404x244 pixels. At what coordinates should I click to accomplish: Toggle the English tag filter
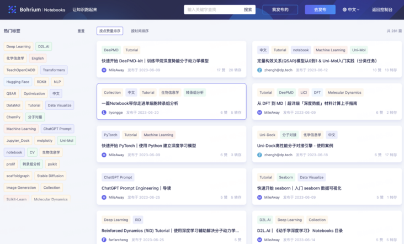pyautogui.click(x=38, y=58)
